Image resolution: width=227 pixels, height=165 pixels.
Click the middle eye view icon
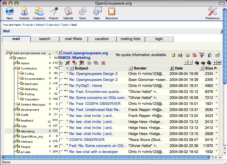tap(203, 63)
